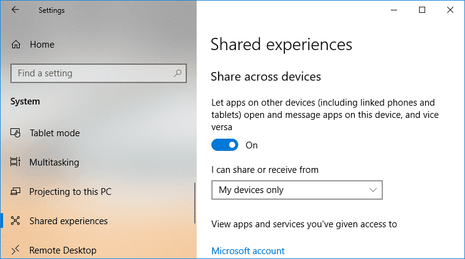Click the Multitasking icon
Screen dimensions: 465x259
point(16,162)
